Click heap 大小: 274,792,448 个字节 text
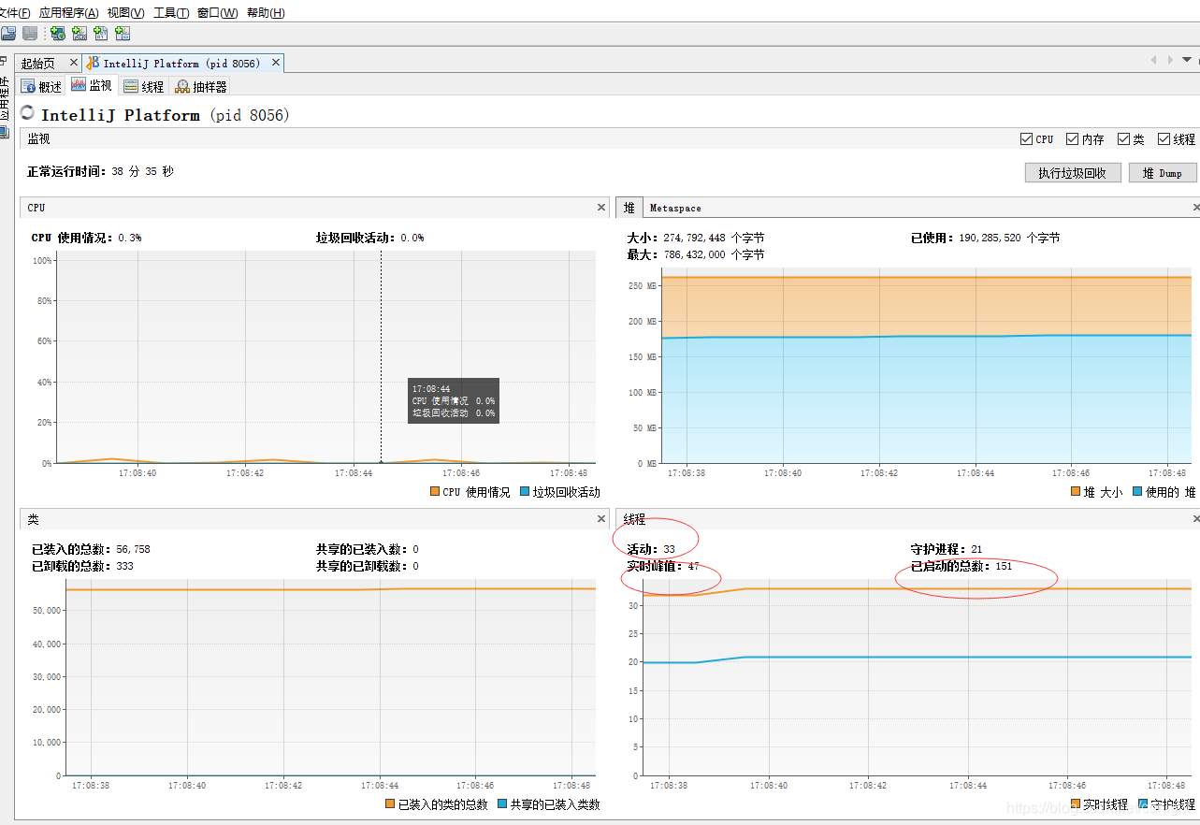1200x825 pixels. point(696,238)
